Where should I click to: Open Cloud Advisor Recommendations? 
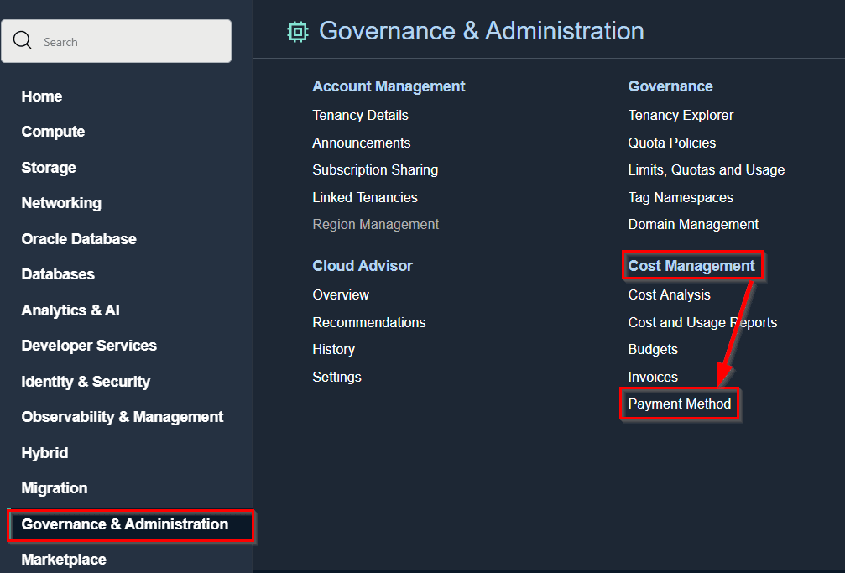(x=368, y=323)
